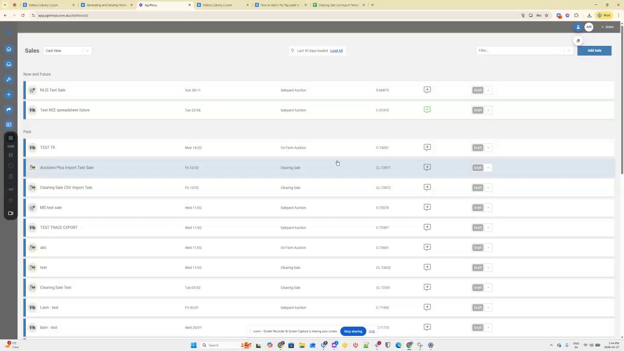The height and width of the screenshot is (351, 624).
Task: Click the green checked comment icon for Test NEE spreadsheet
Action: click(x=427, y=110)
